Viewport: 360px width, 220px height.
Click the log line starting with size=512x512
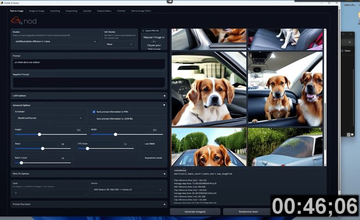coord(203,174)
